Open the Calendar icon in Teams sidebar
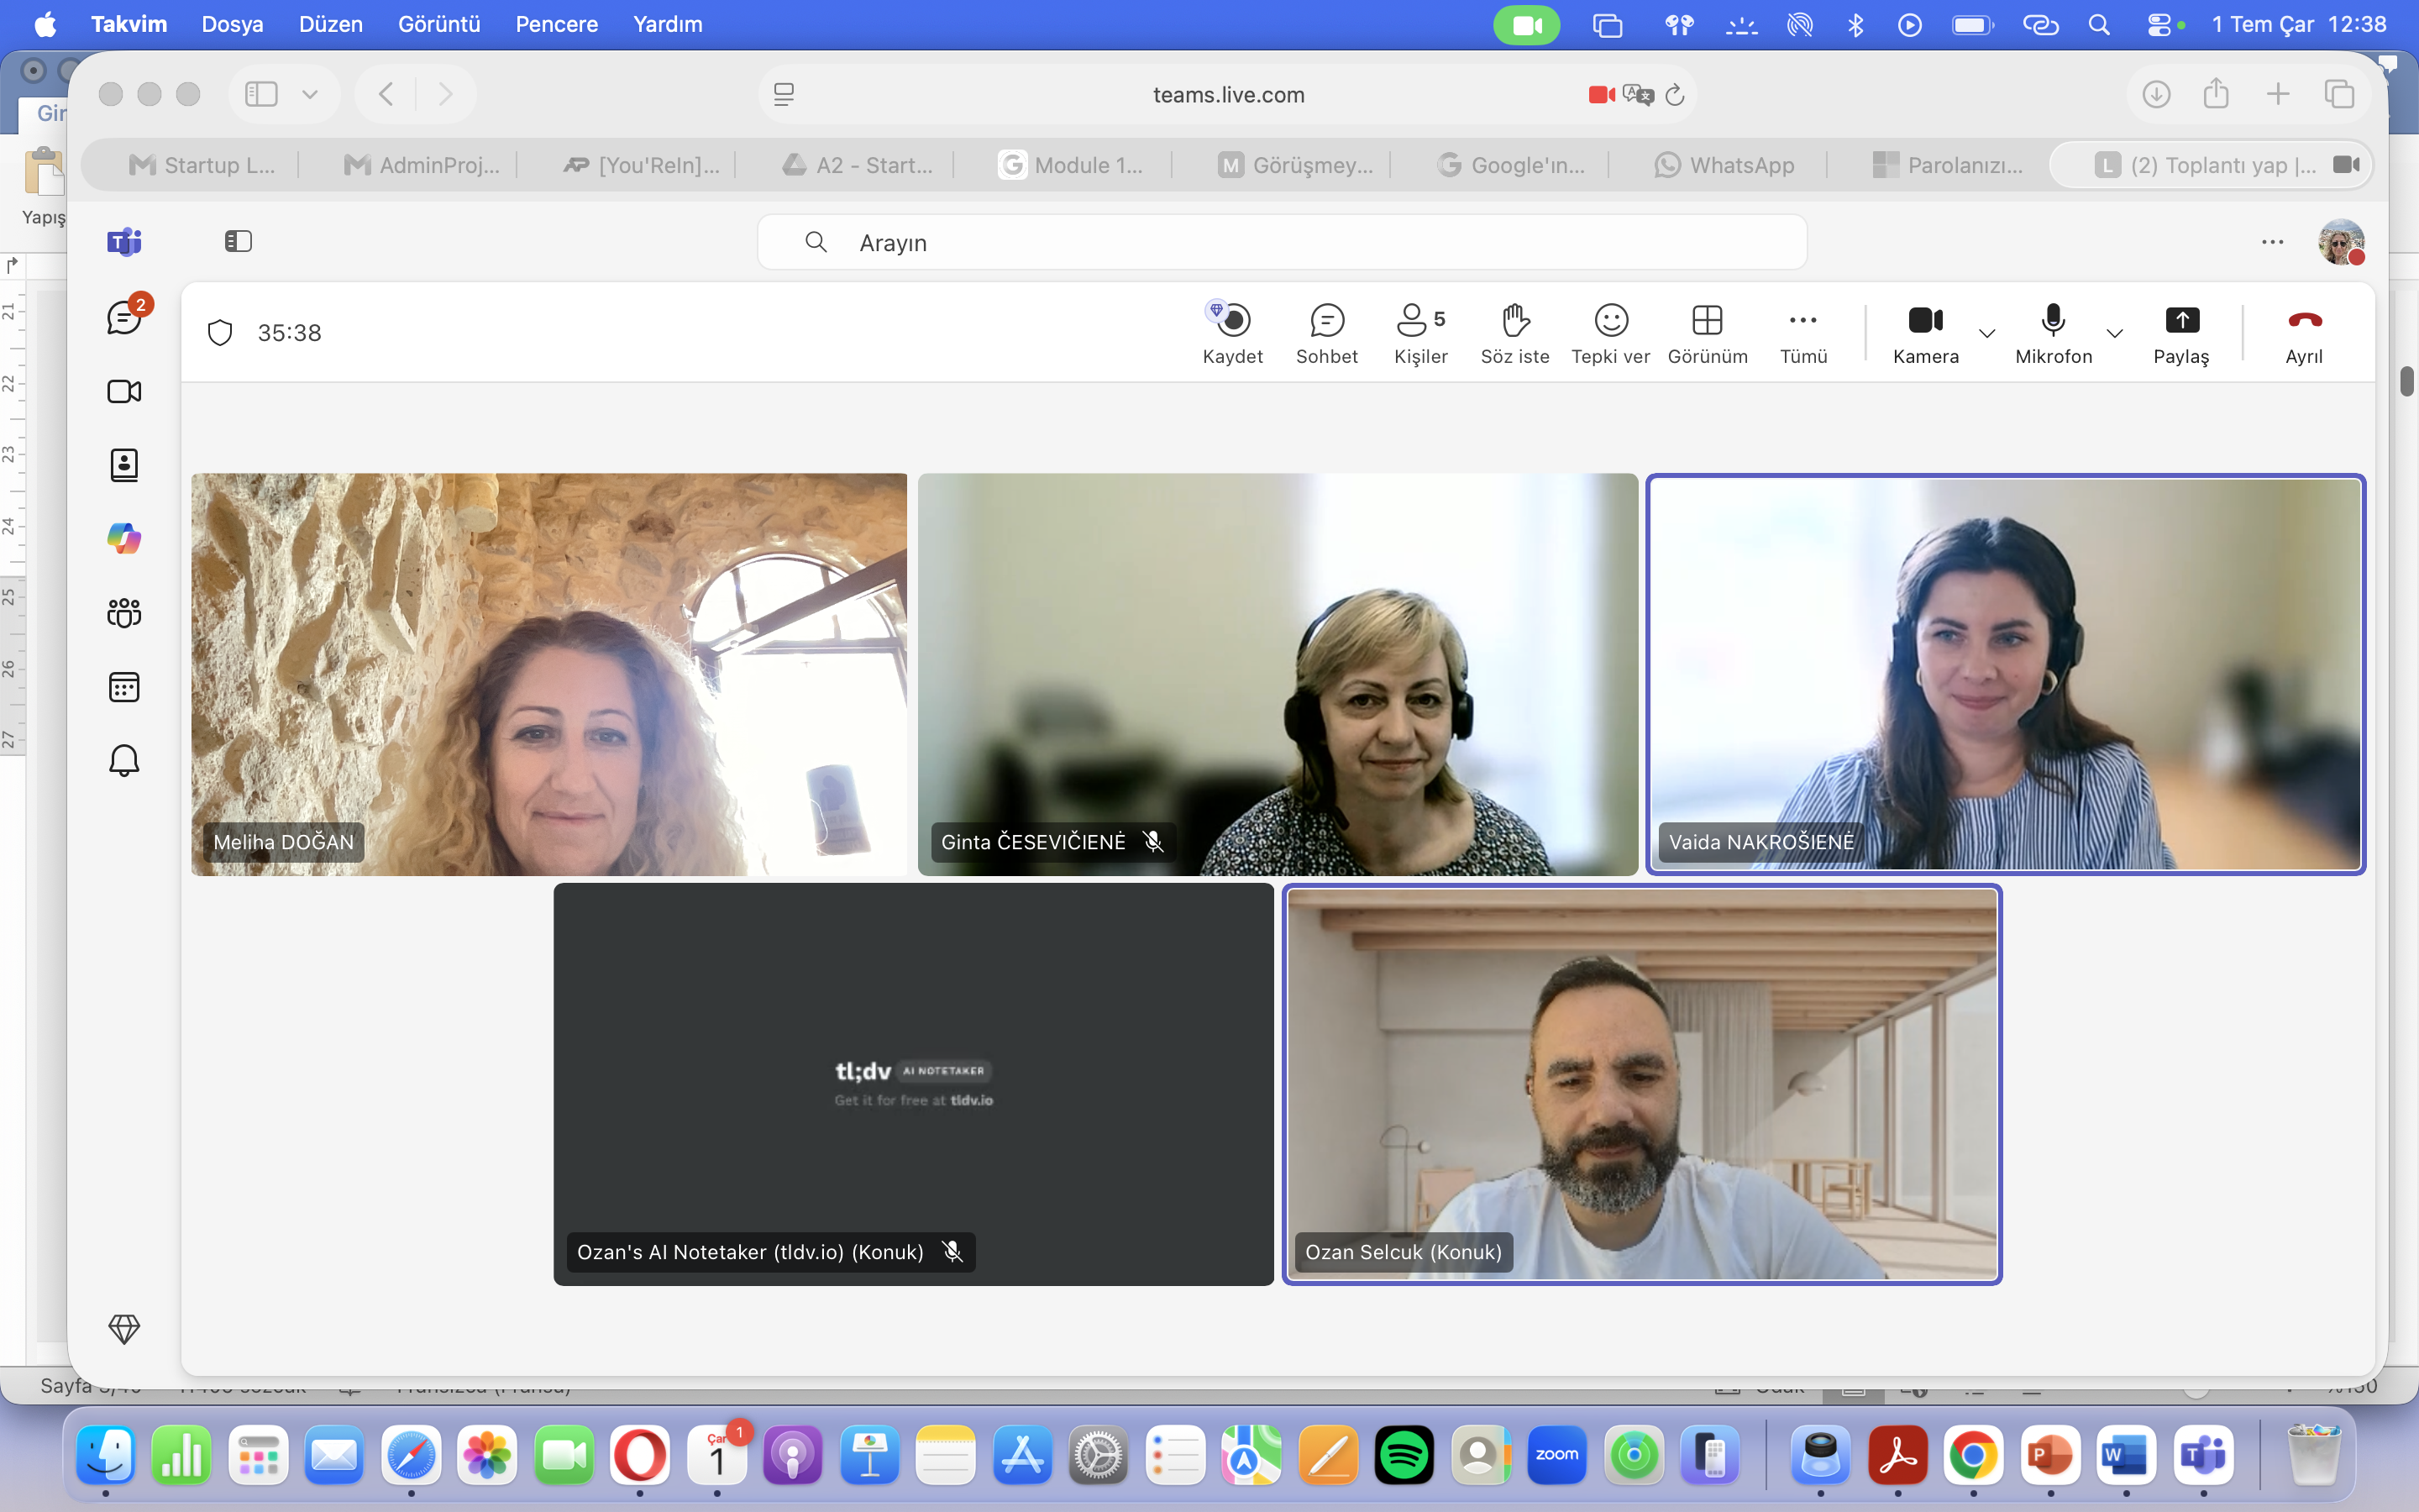This screenshot has height=1512, width=2419. pyautogui.click(x=124, y=687)
